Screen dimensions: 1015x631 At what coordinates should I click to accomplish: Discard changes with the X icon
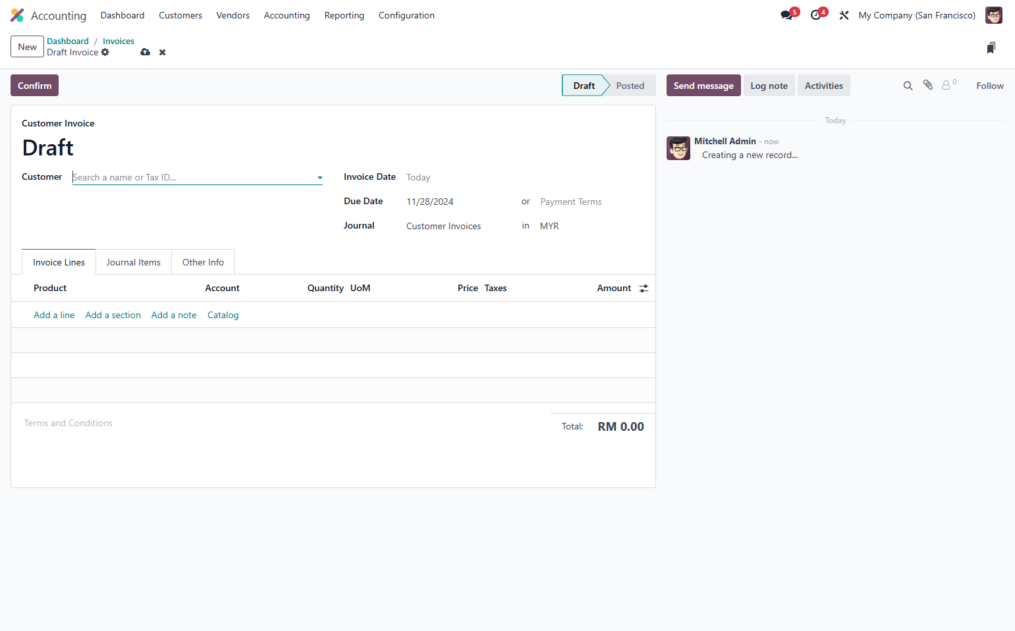click(x=162, y=52)
